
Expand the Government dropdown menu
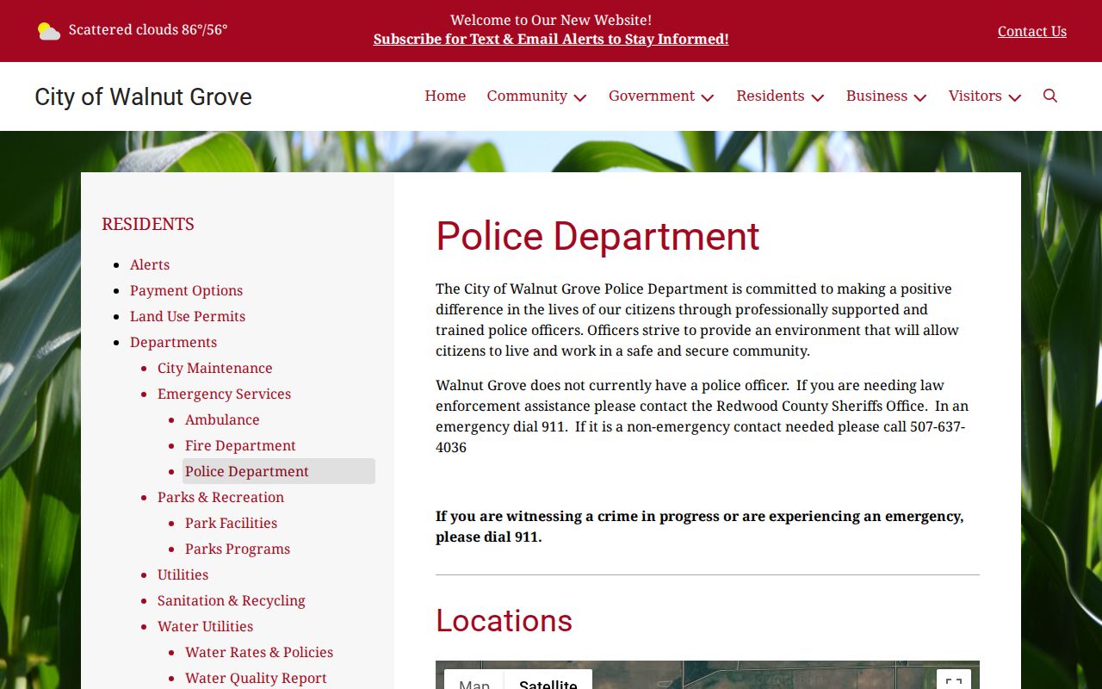pyautogui.click(x=661, y=96)
